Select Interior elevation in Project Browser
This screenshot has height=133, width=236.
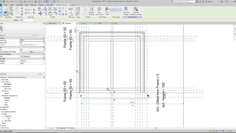pyautogui.click(x=7, y=100)
